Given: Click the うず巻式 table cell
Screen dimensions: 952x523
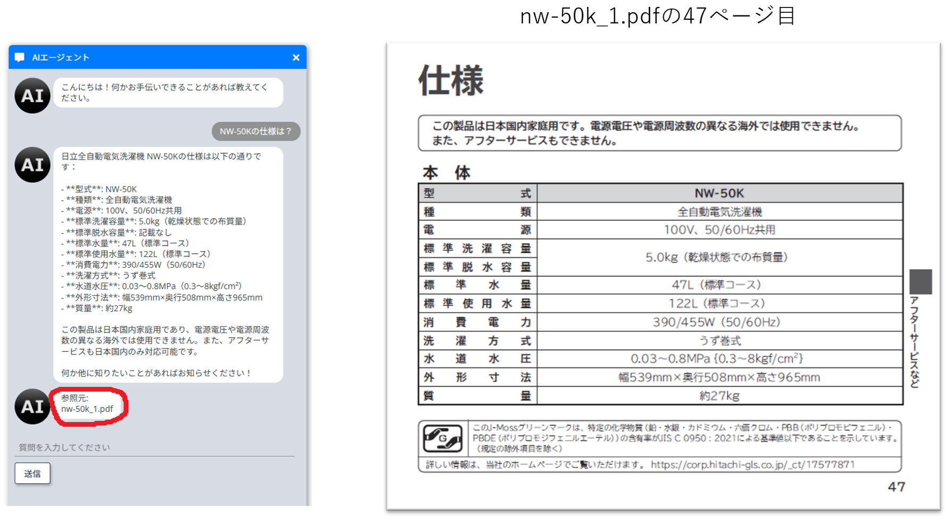Looking at the screenshot, I should tap(719, 341).
